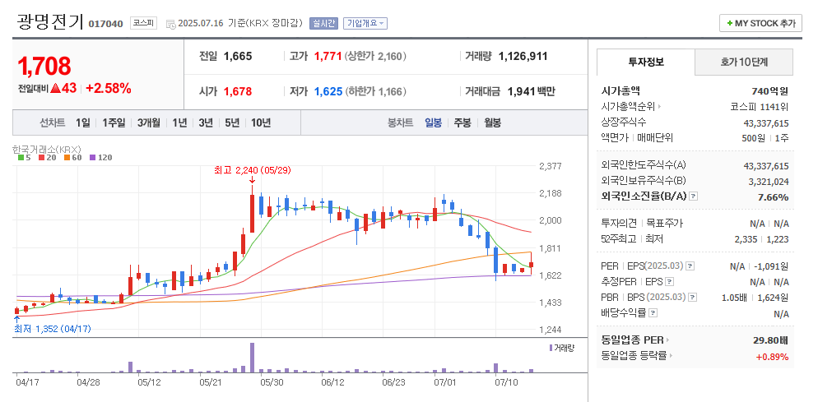Click 전일 value 1,665
The width and height of the screenshot is (818, 402).
pos(238,56)
